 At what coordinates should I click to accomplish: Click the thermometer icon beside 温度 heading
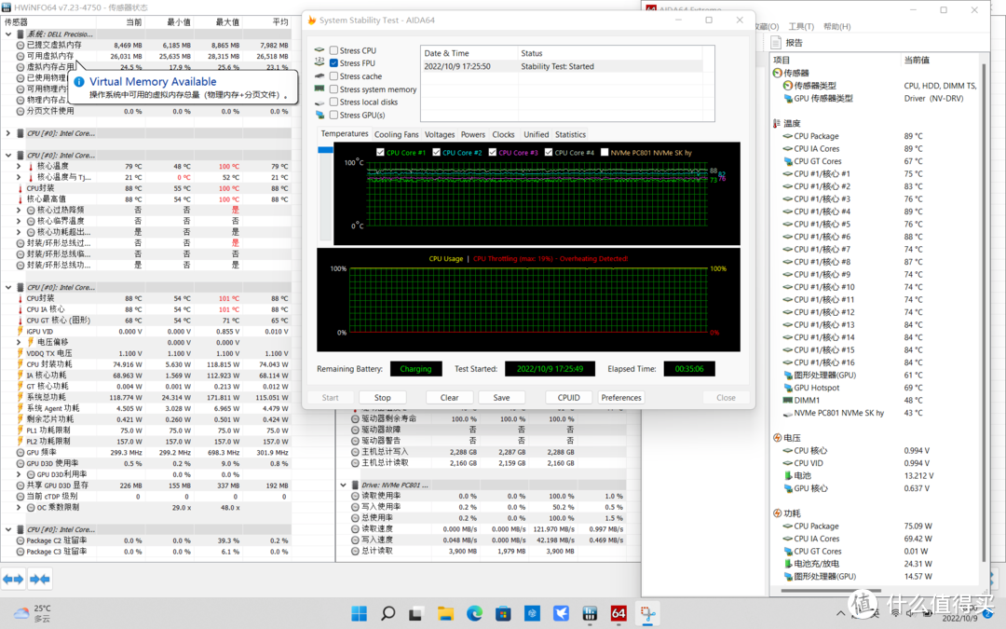[x=777, y=123]
